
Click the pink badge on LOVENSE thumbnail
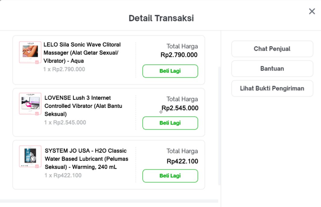[37, 114]
